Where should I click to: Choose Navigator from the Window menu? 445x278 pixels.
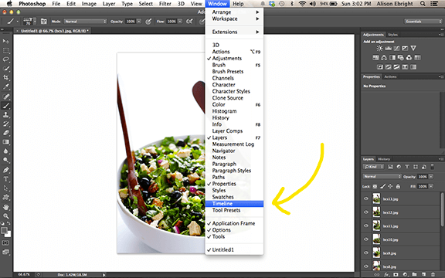click(234, 151)
